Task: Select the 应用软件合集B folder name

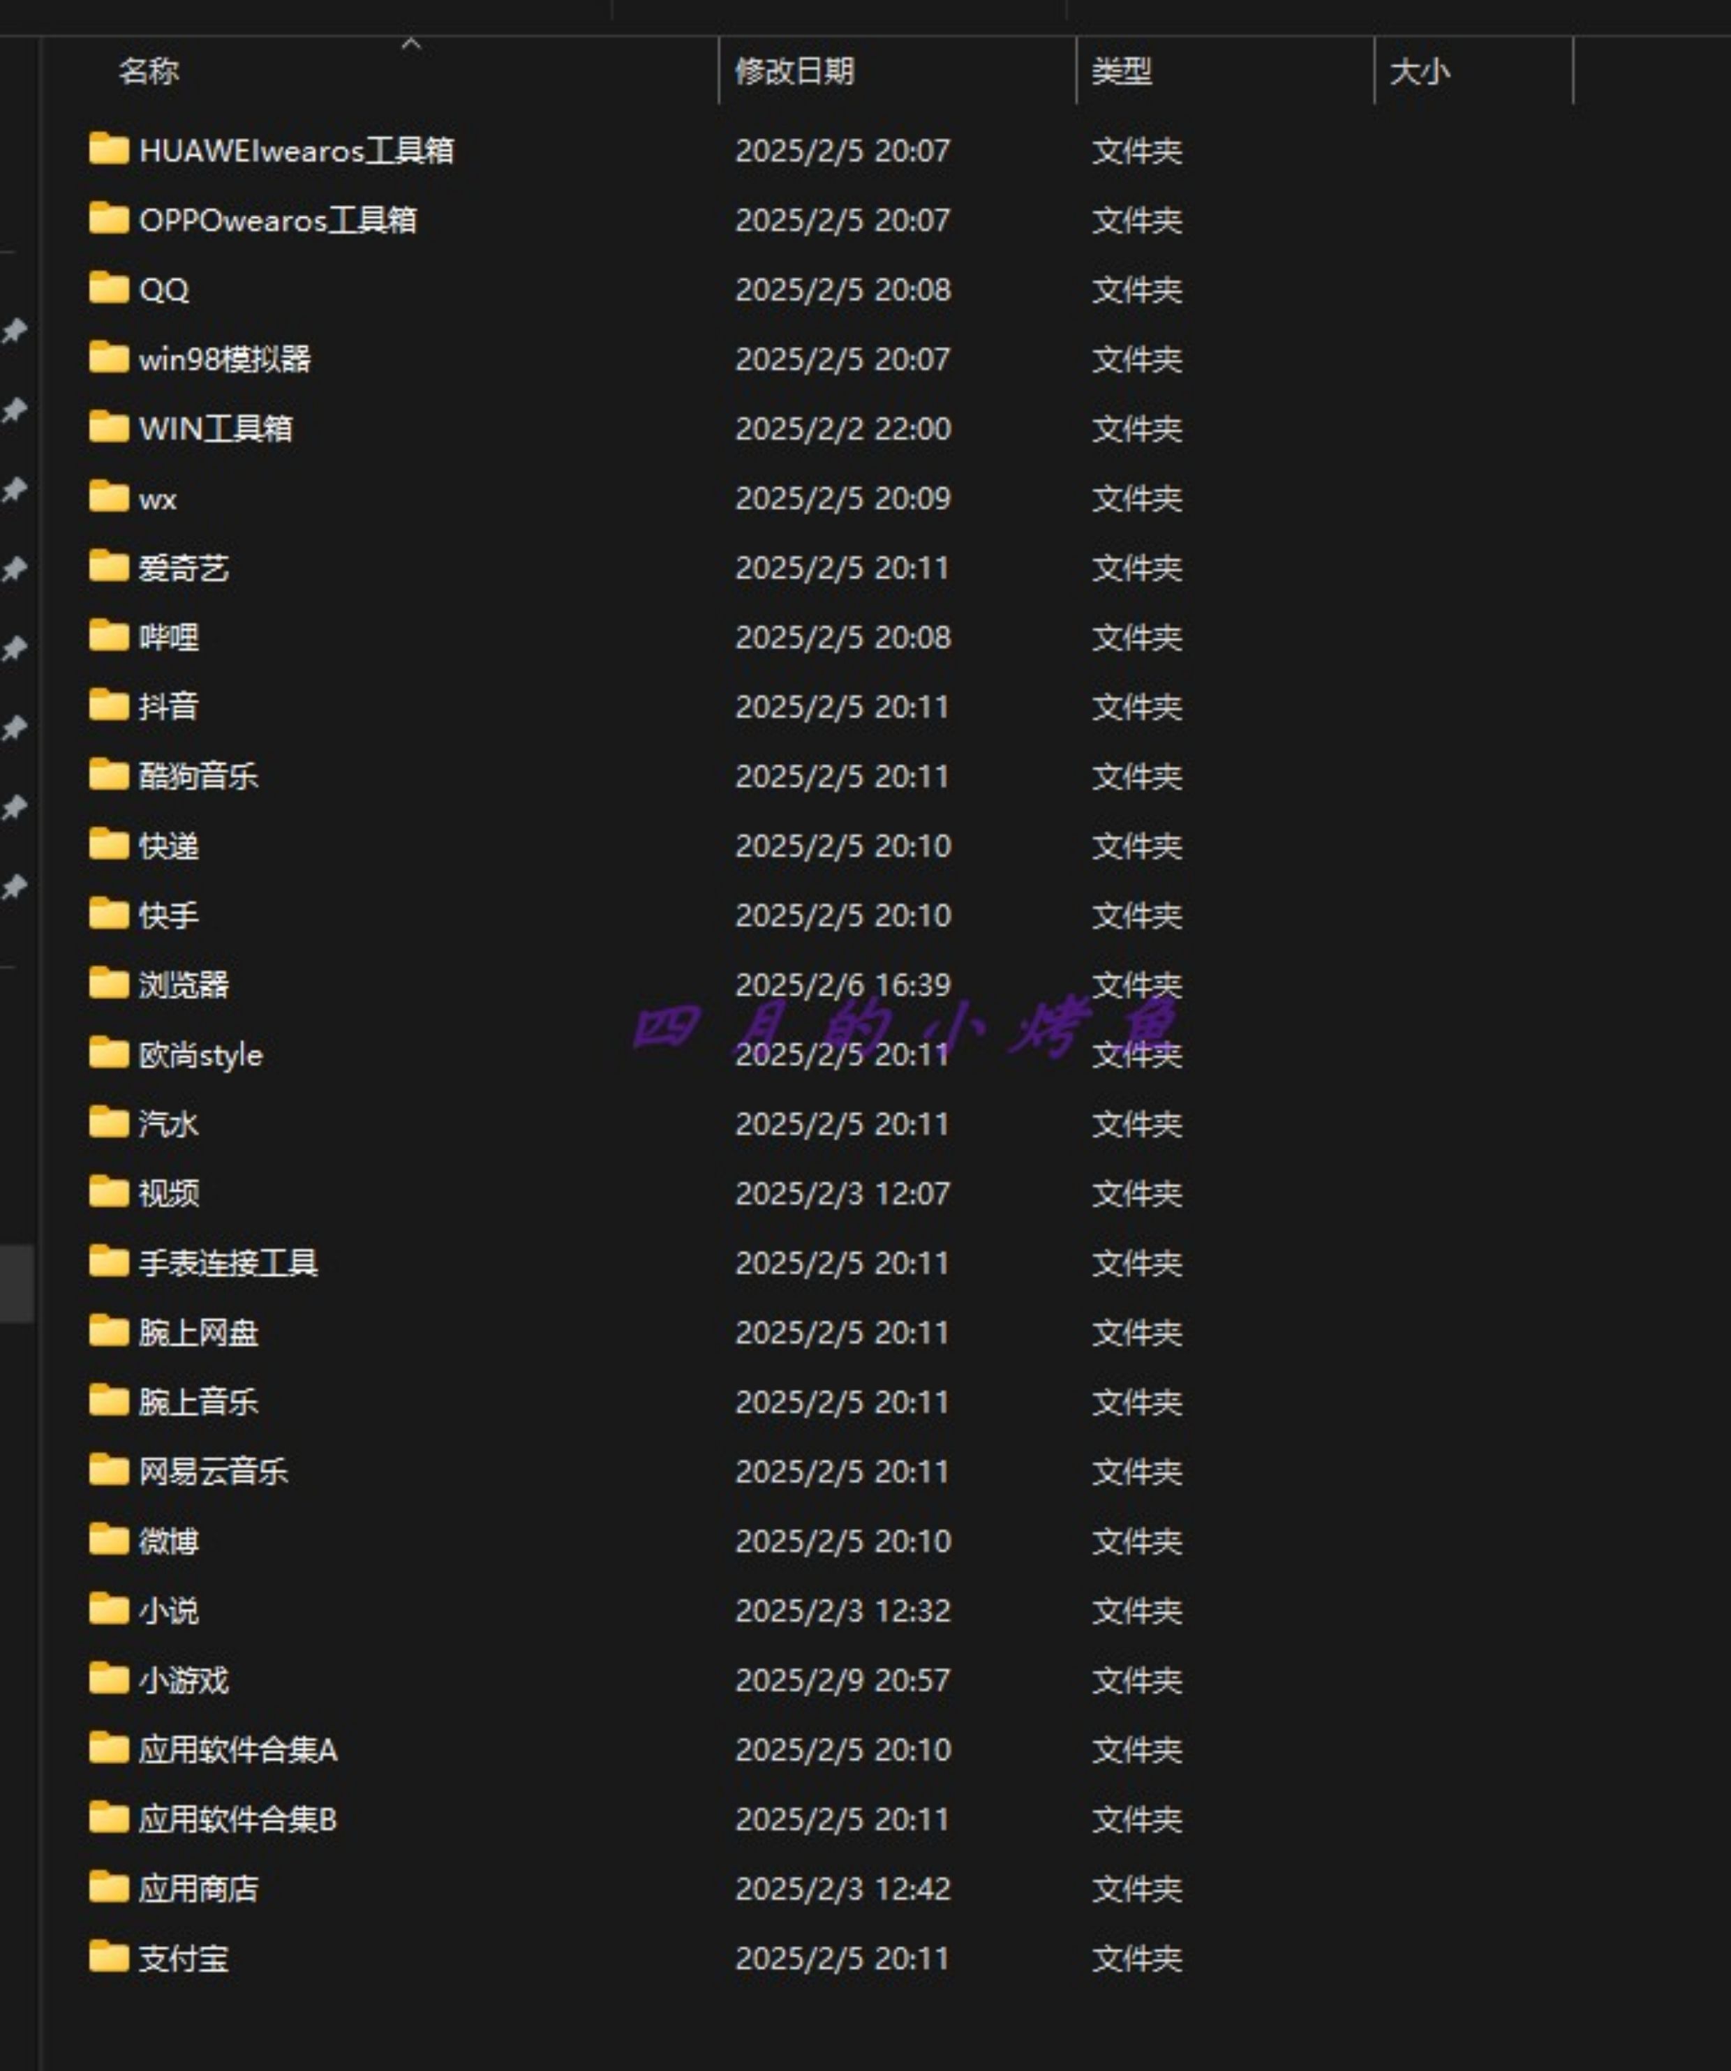Action: pos(238,1818)
